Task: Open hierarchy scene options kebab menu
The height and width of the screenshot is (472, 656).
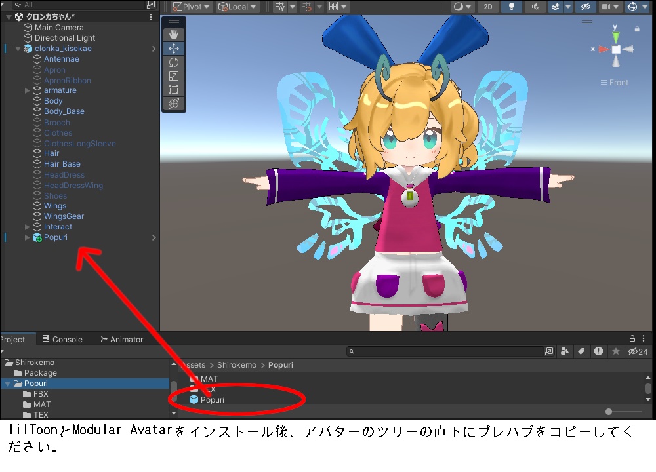Action: 151,17
